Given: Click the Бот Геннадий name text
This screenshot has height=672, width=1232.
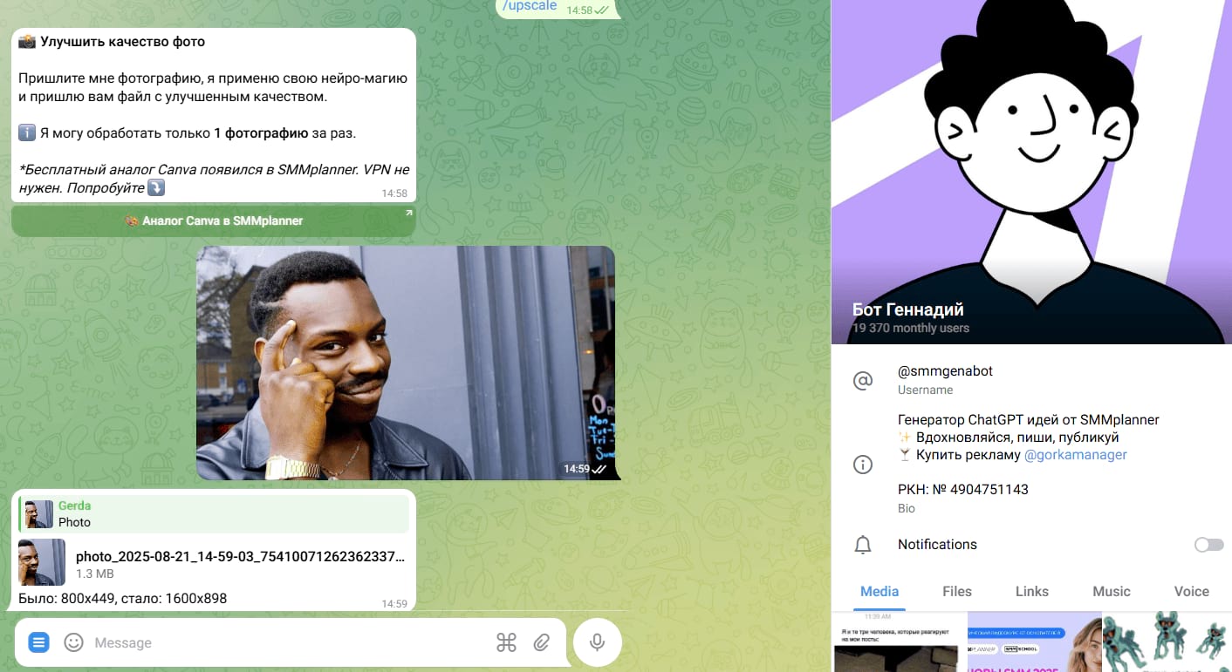Looking at the screenshot, I should [x=908, y=309].
